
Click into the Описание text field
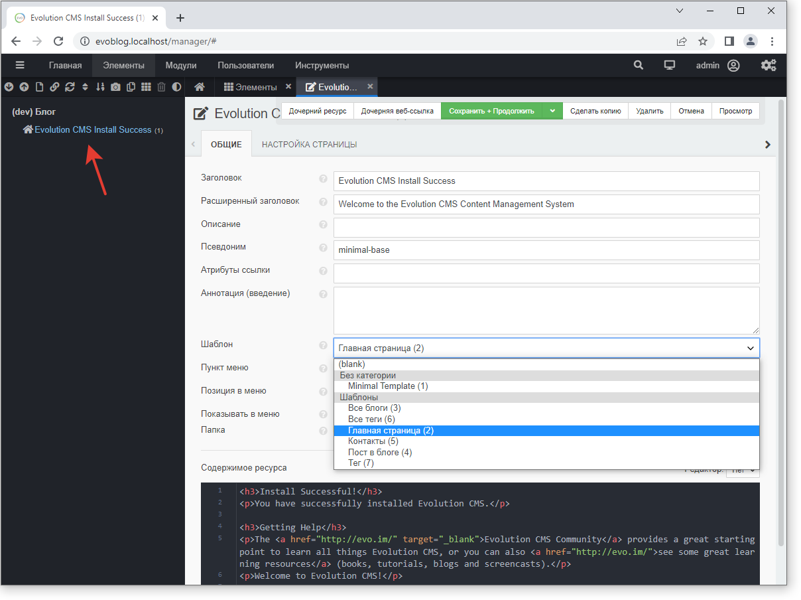(x=546, y=227)
